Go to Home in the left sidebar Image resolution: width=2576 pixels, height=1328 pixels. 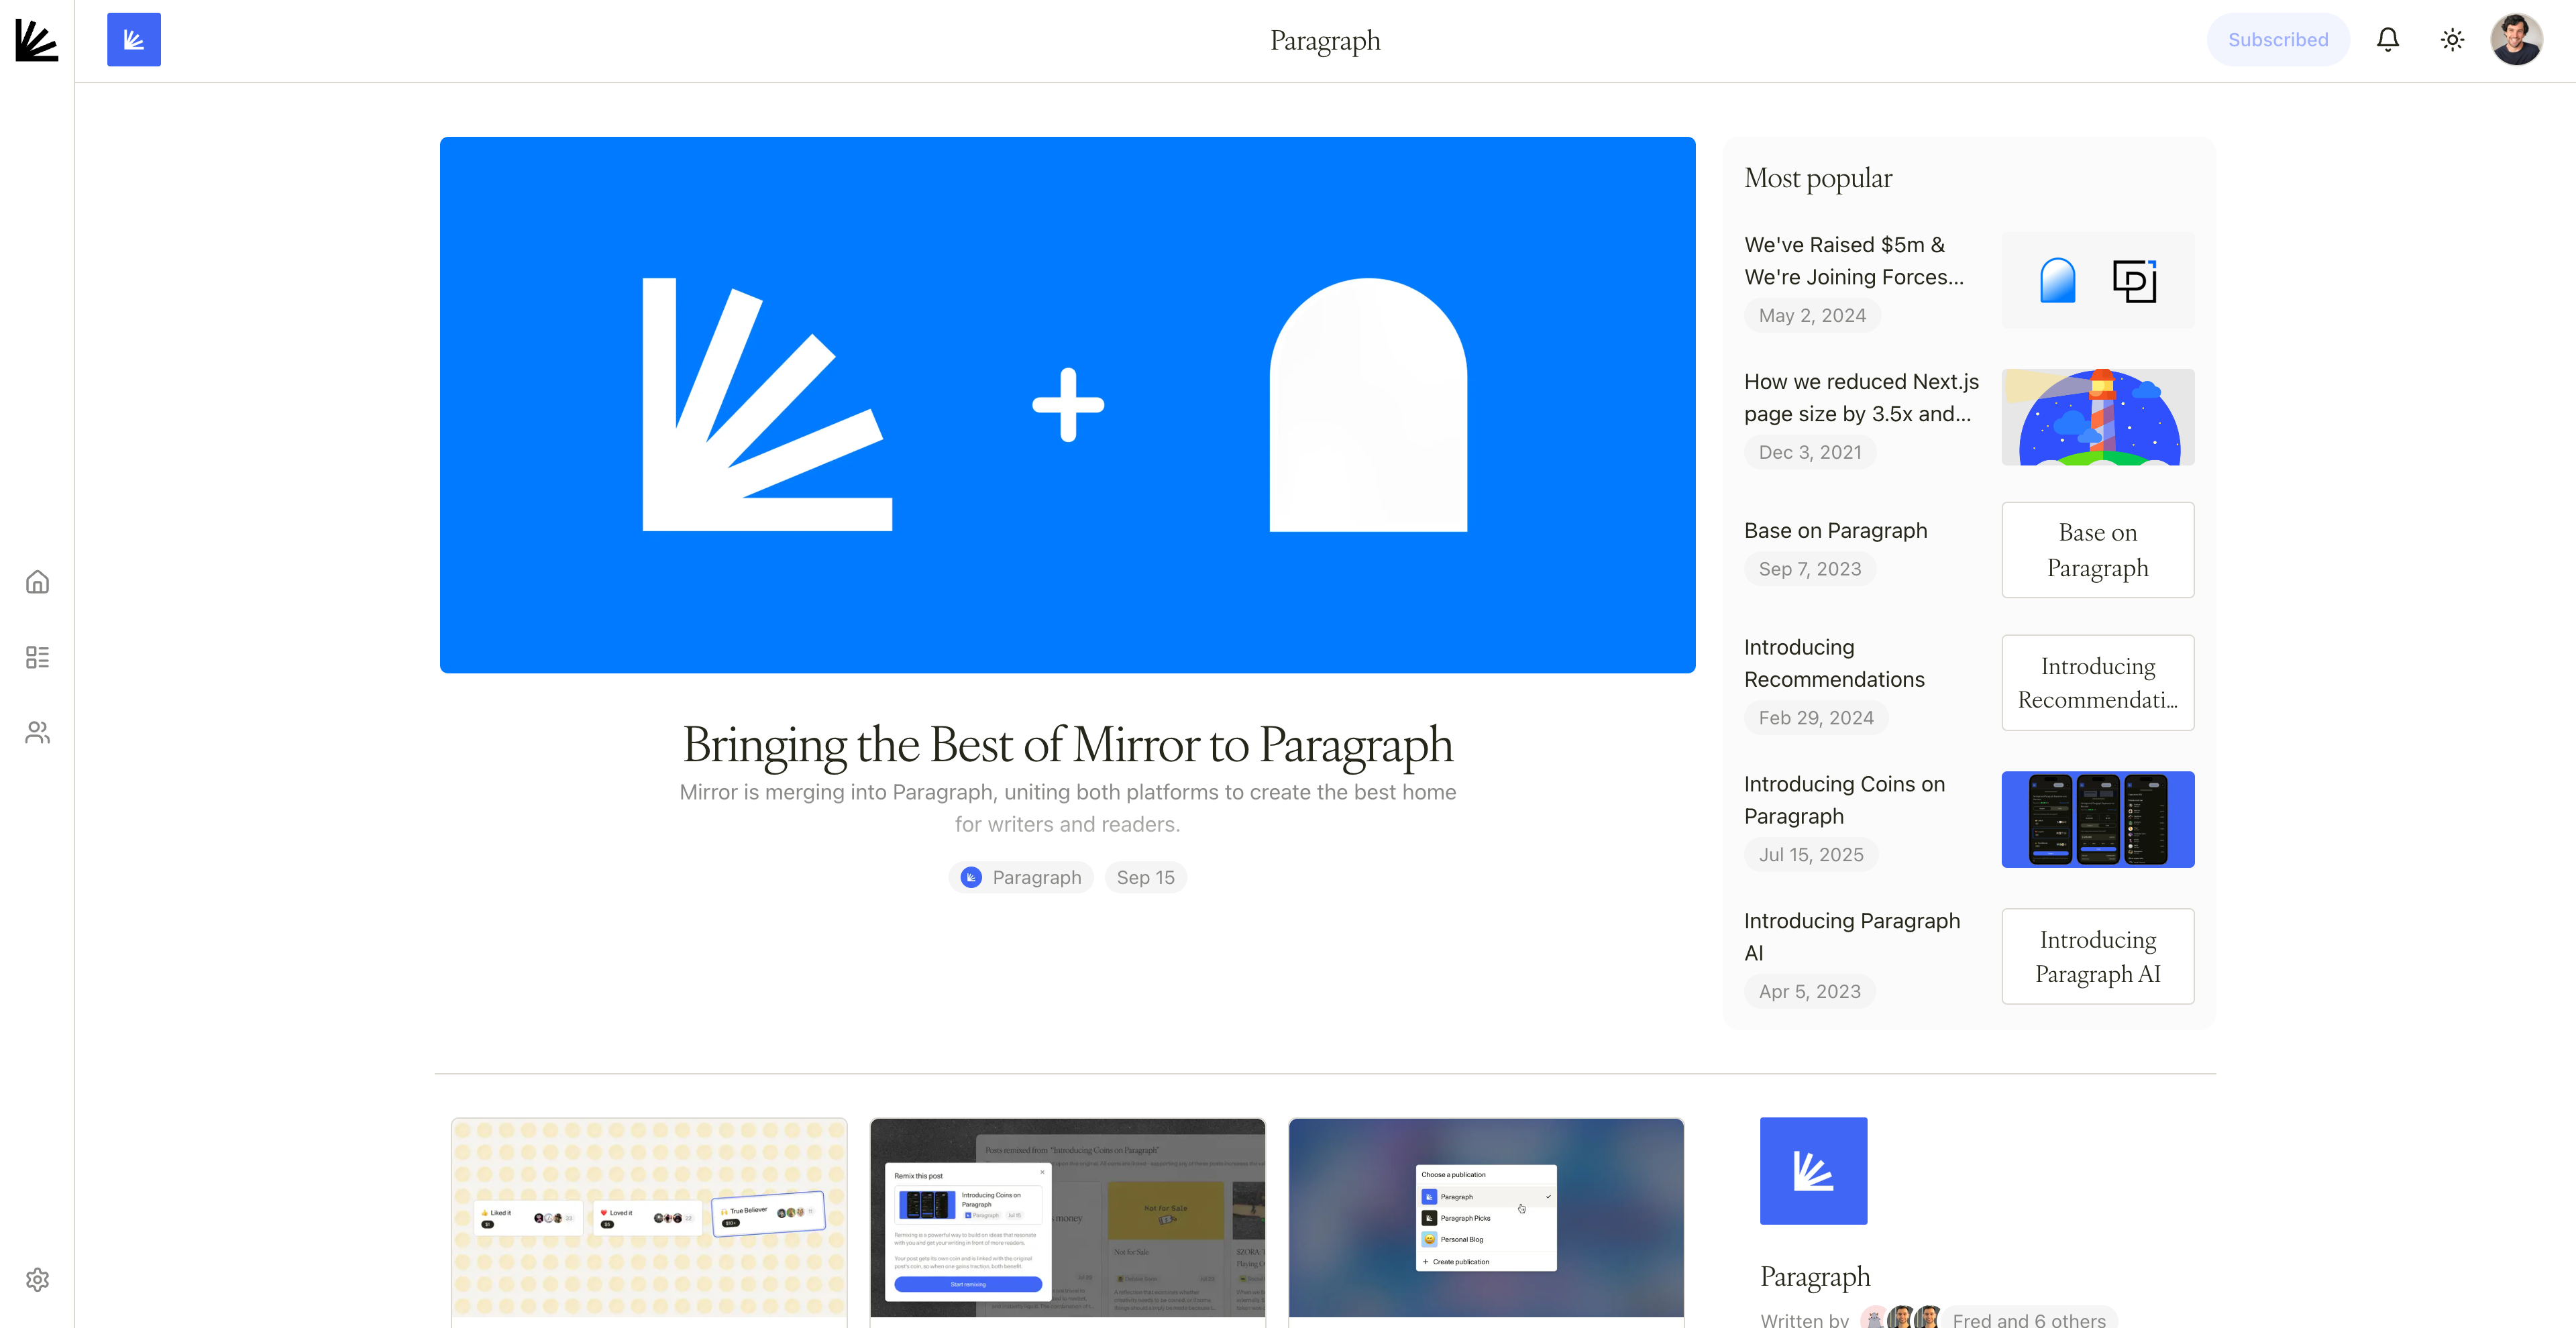(37, 582)
